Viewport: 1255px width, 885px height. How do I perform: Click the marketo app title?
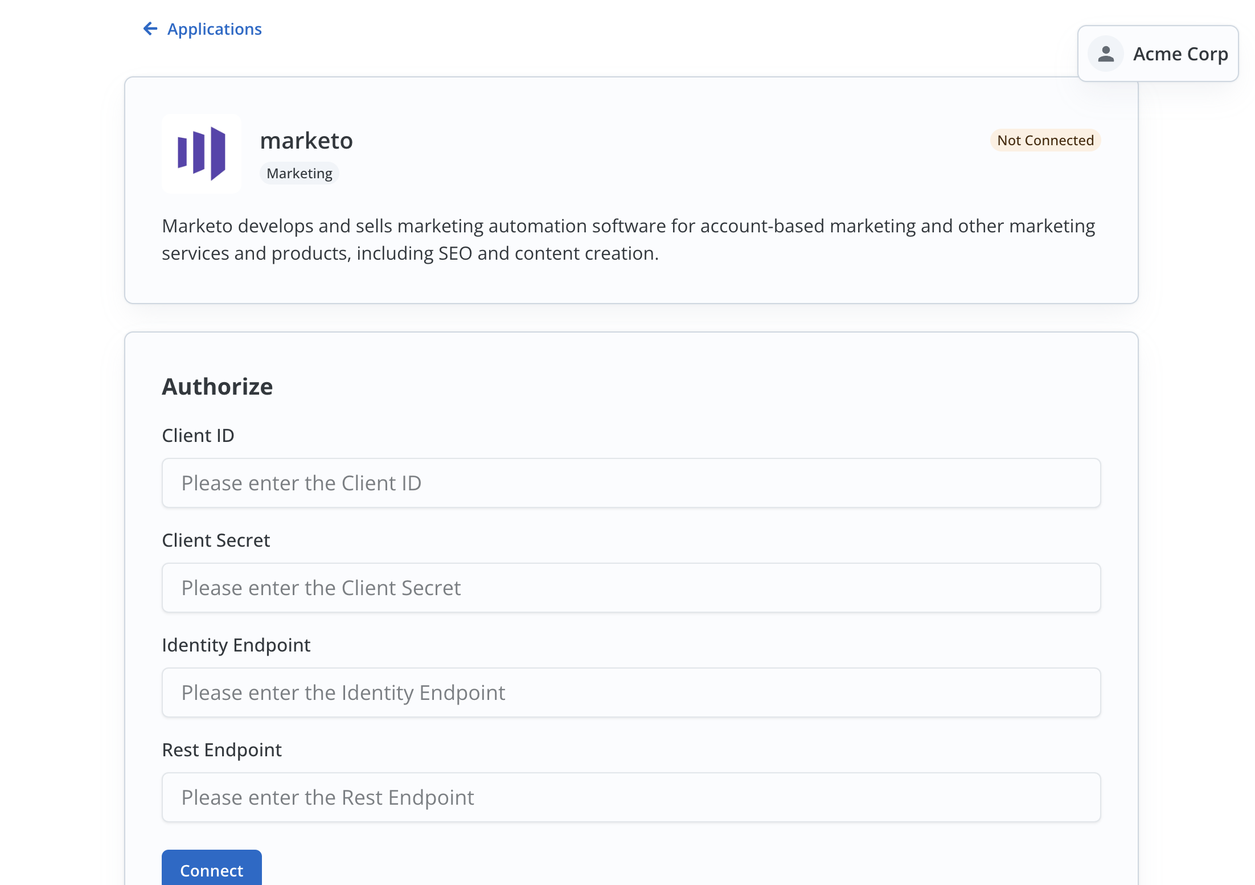coord(306,140)
